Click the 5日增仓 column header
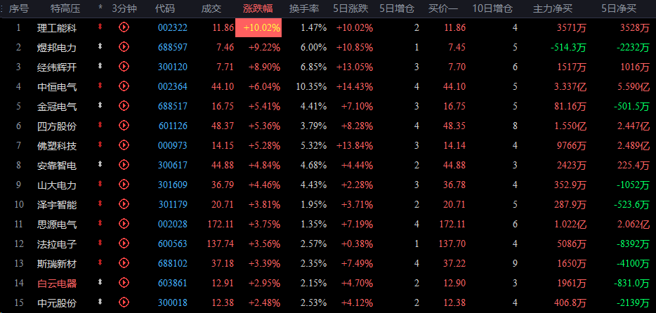Viewport: 656px width, 313px height. (x=397, y=8)
